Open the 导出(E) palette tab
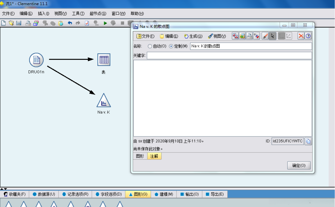 (x=215, y=194)
